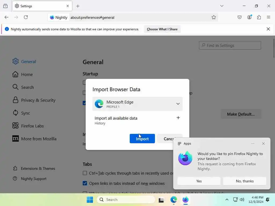Open the Extensions puzzle icon
Viewport: 275px width, 206px height.
click(x=259, y=17)
